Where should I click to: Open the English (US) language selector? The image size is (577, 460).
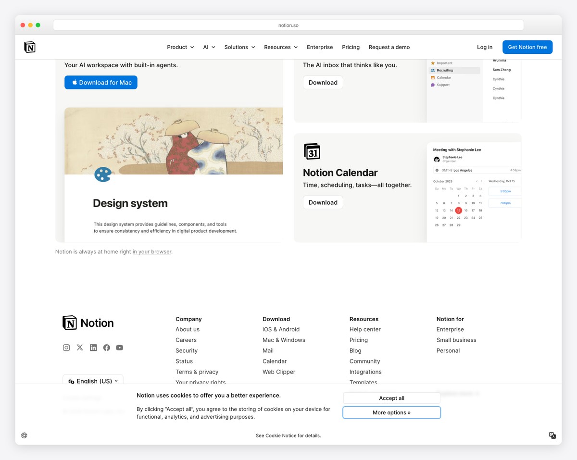(x=93, y=380)
